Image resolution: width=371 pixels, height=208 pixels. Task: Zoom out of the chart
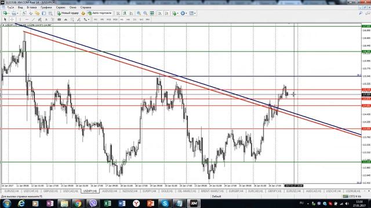click(146, 13)
